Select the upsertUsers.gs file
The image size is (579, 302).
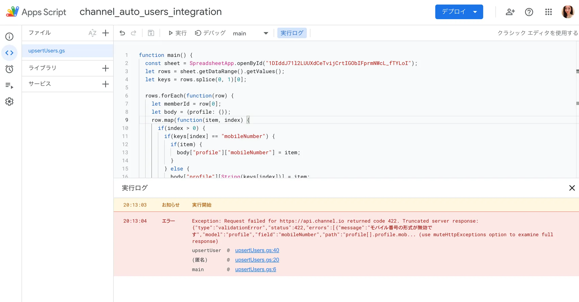[47, 51]
